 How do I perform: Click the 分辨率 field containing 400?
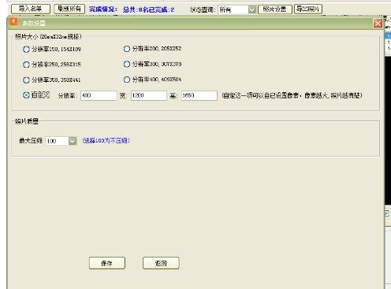pyautogui.click(x=99, y=95)
